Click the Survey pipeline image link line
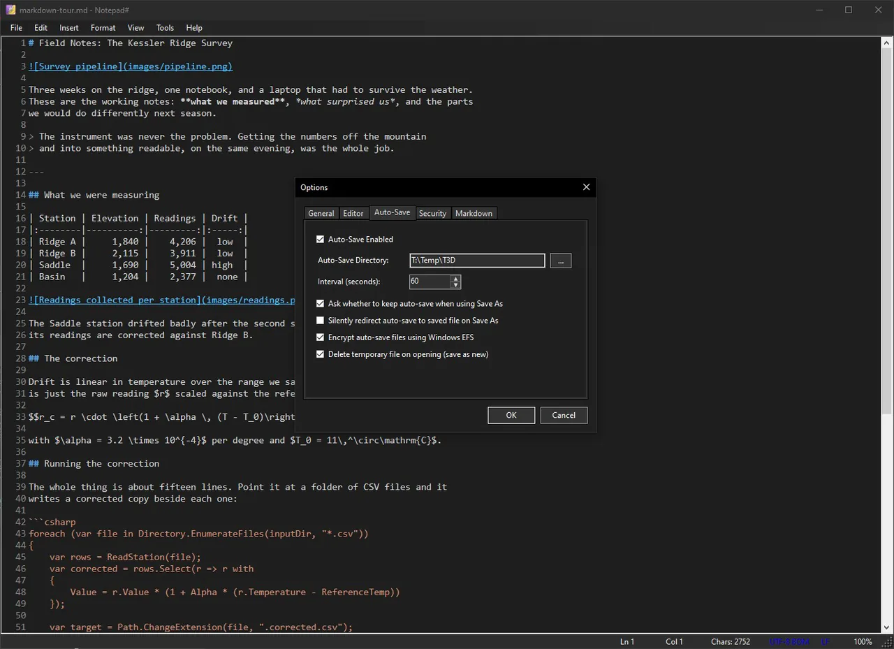 click(x=131, y=66)
